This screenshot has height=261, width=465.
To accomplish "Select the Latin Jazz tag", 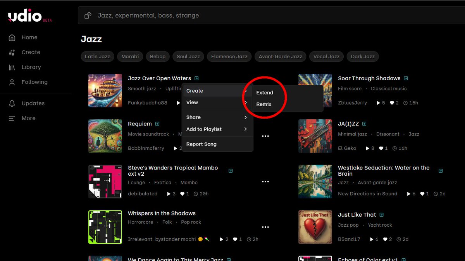I will 97,56.
